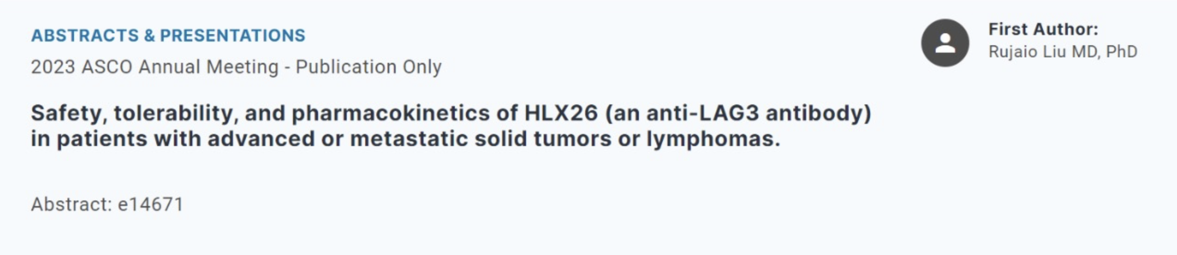Image resolution: width=1177 pixels, height=255 pixels.
Task: Click the first author avatar icon
Action: [x=945, y=43]
